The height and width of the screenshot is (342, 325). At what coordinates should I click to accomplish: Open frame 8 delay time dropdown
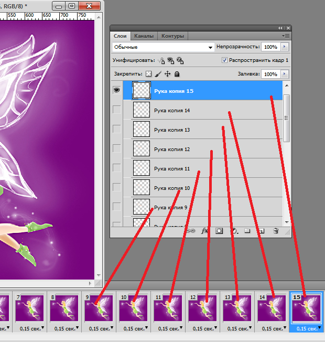click(78, 328)
